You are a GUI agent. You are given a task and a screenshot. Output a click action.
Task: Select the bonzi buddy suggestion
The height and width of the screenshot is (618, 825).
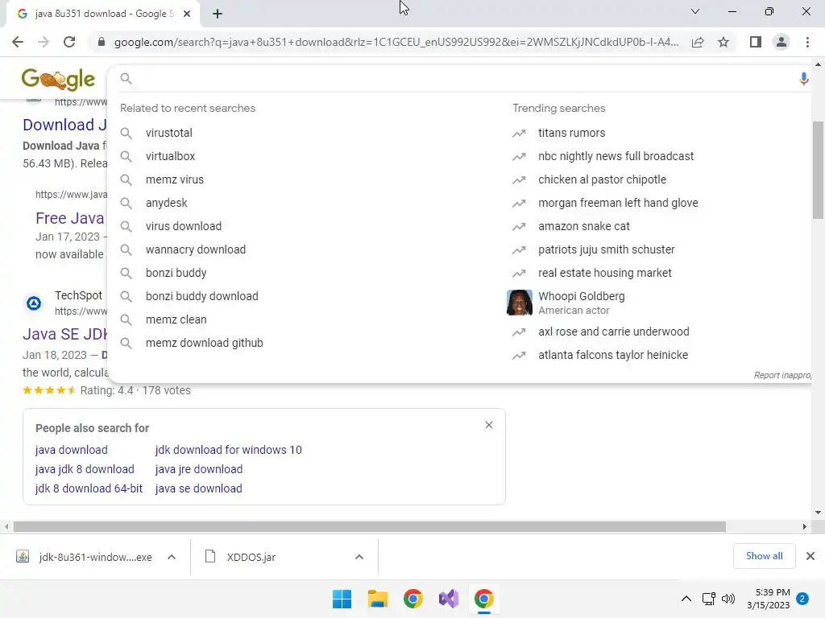point(176,273)
